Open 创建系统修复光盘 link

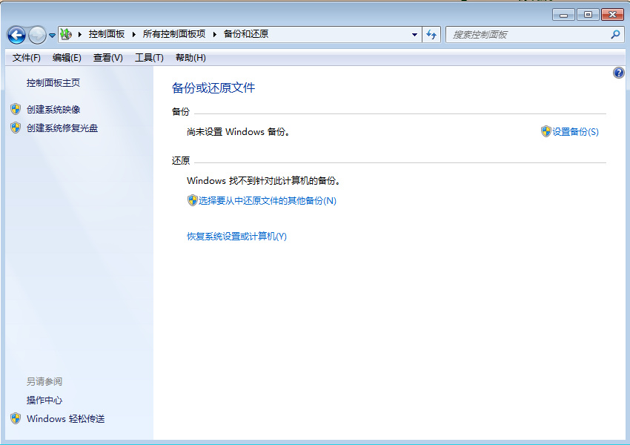coord(62,128)
